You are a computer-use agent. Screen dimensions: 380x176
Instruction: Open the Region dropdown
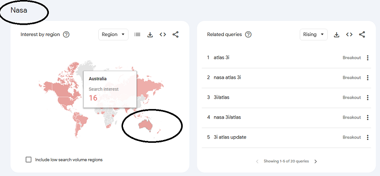(114, 35)
